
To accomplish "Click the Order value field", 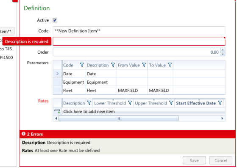I will point(137,52).
